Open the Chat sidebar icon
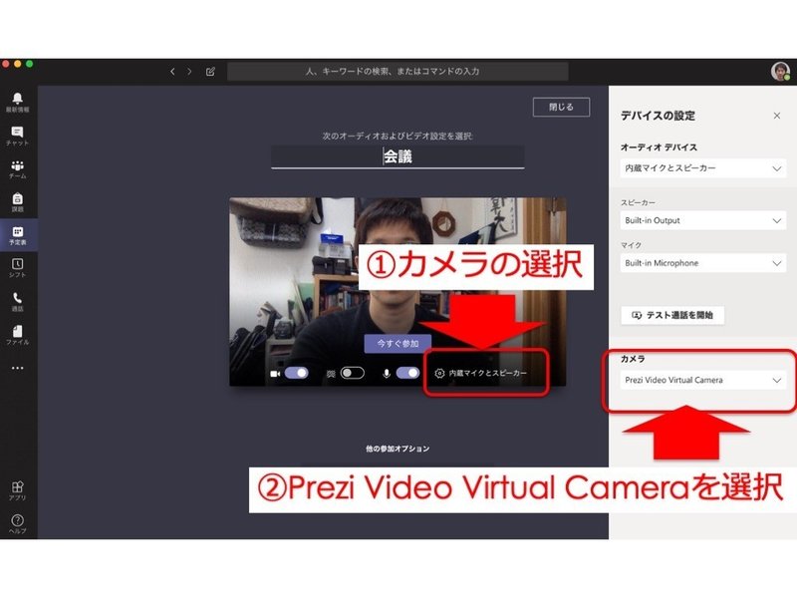797x598 pixels. [x=17, y=136]
